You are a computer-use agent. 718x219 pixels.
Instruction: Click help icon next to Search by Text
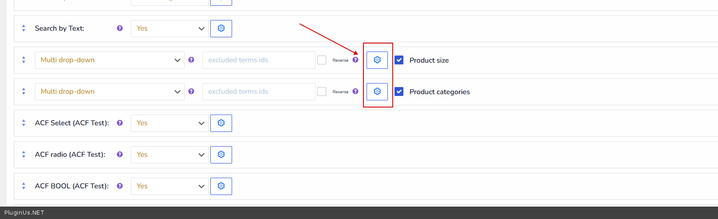click(120, 28)
